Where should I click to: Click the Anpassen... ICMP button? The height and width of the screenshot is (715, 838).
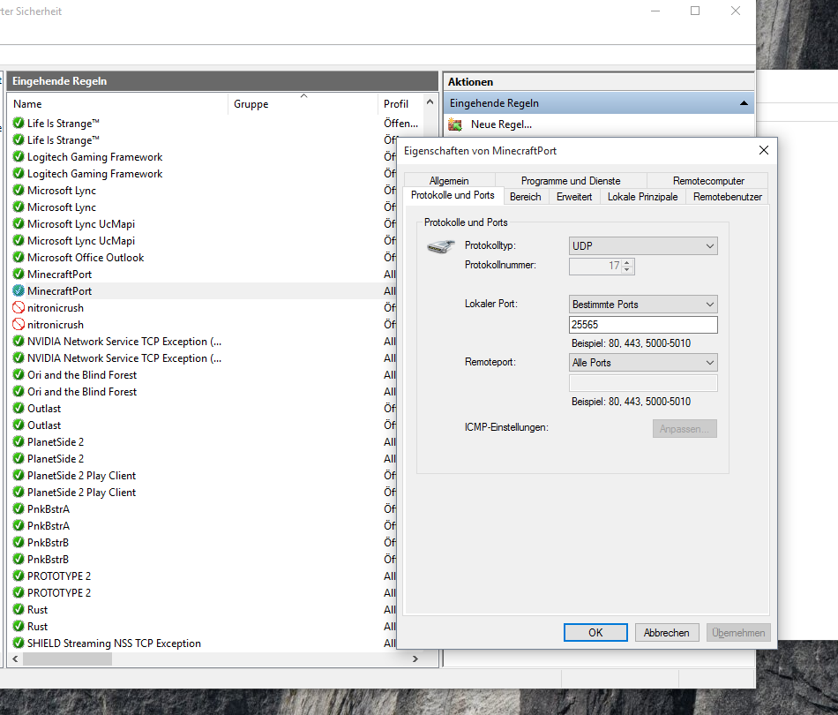point(685,429)
